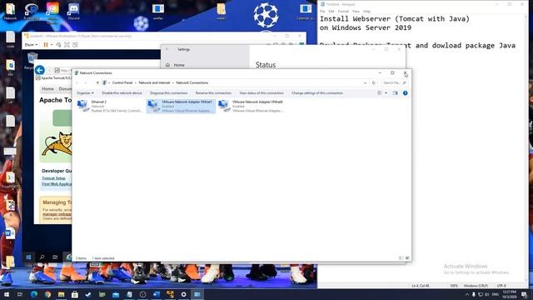Open the Discord desktop shortcut
Viewport: 533px width, 300px height.
pyautogui.click(x=73, y=11)
